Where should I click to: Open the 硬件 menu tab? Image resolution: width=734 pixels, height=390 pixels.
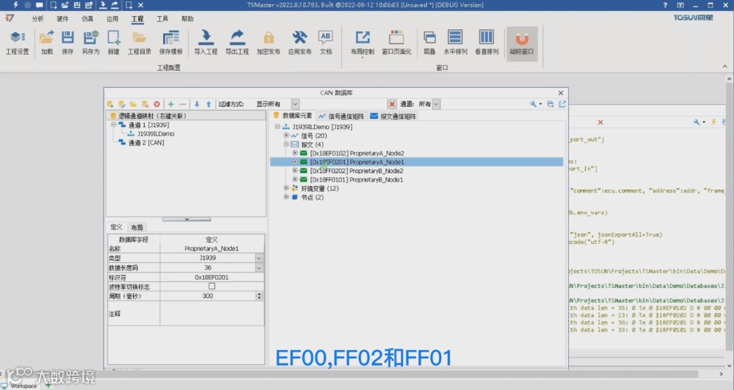tap(63, 19)
